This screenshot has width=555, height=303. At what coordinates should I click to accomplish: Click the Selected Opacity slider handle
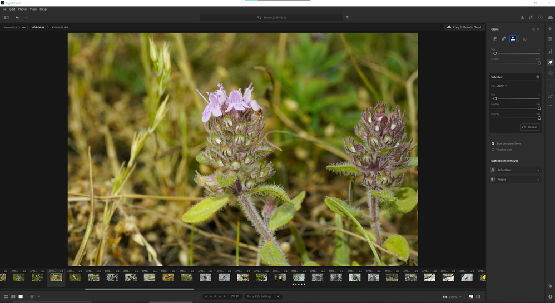click(539, 118)
